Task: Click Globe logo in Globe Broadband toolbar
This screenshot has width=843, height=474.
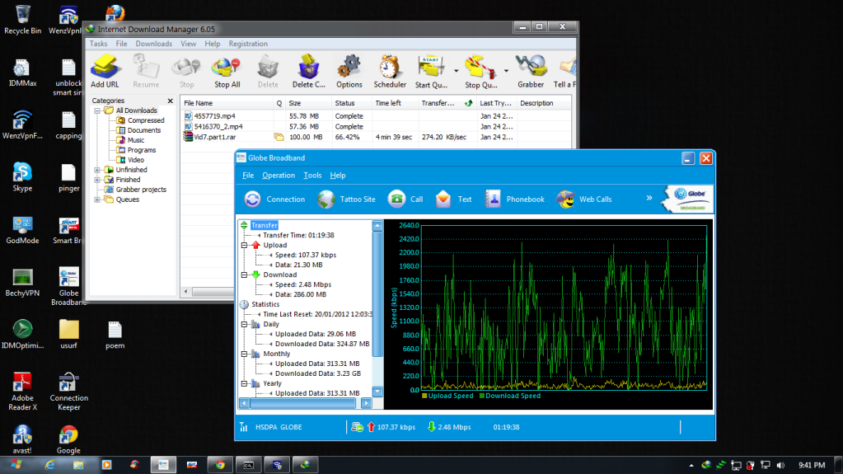Action: tap(689, 199)
